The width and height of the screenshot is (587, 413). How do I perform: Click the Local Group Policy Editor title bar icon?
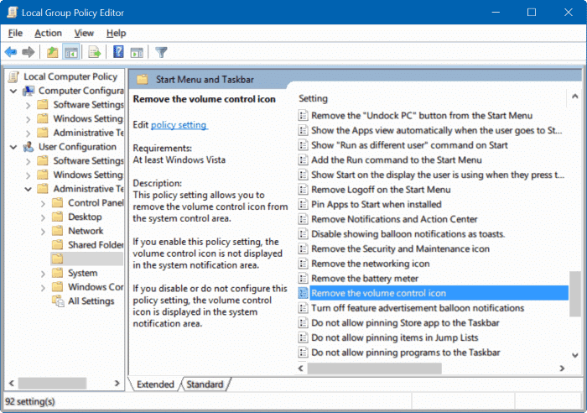pos(13,13)
